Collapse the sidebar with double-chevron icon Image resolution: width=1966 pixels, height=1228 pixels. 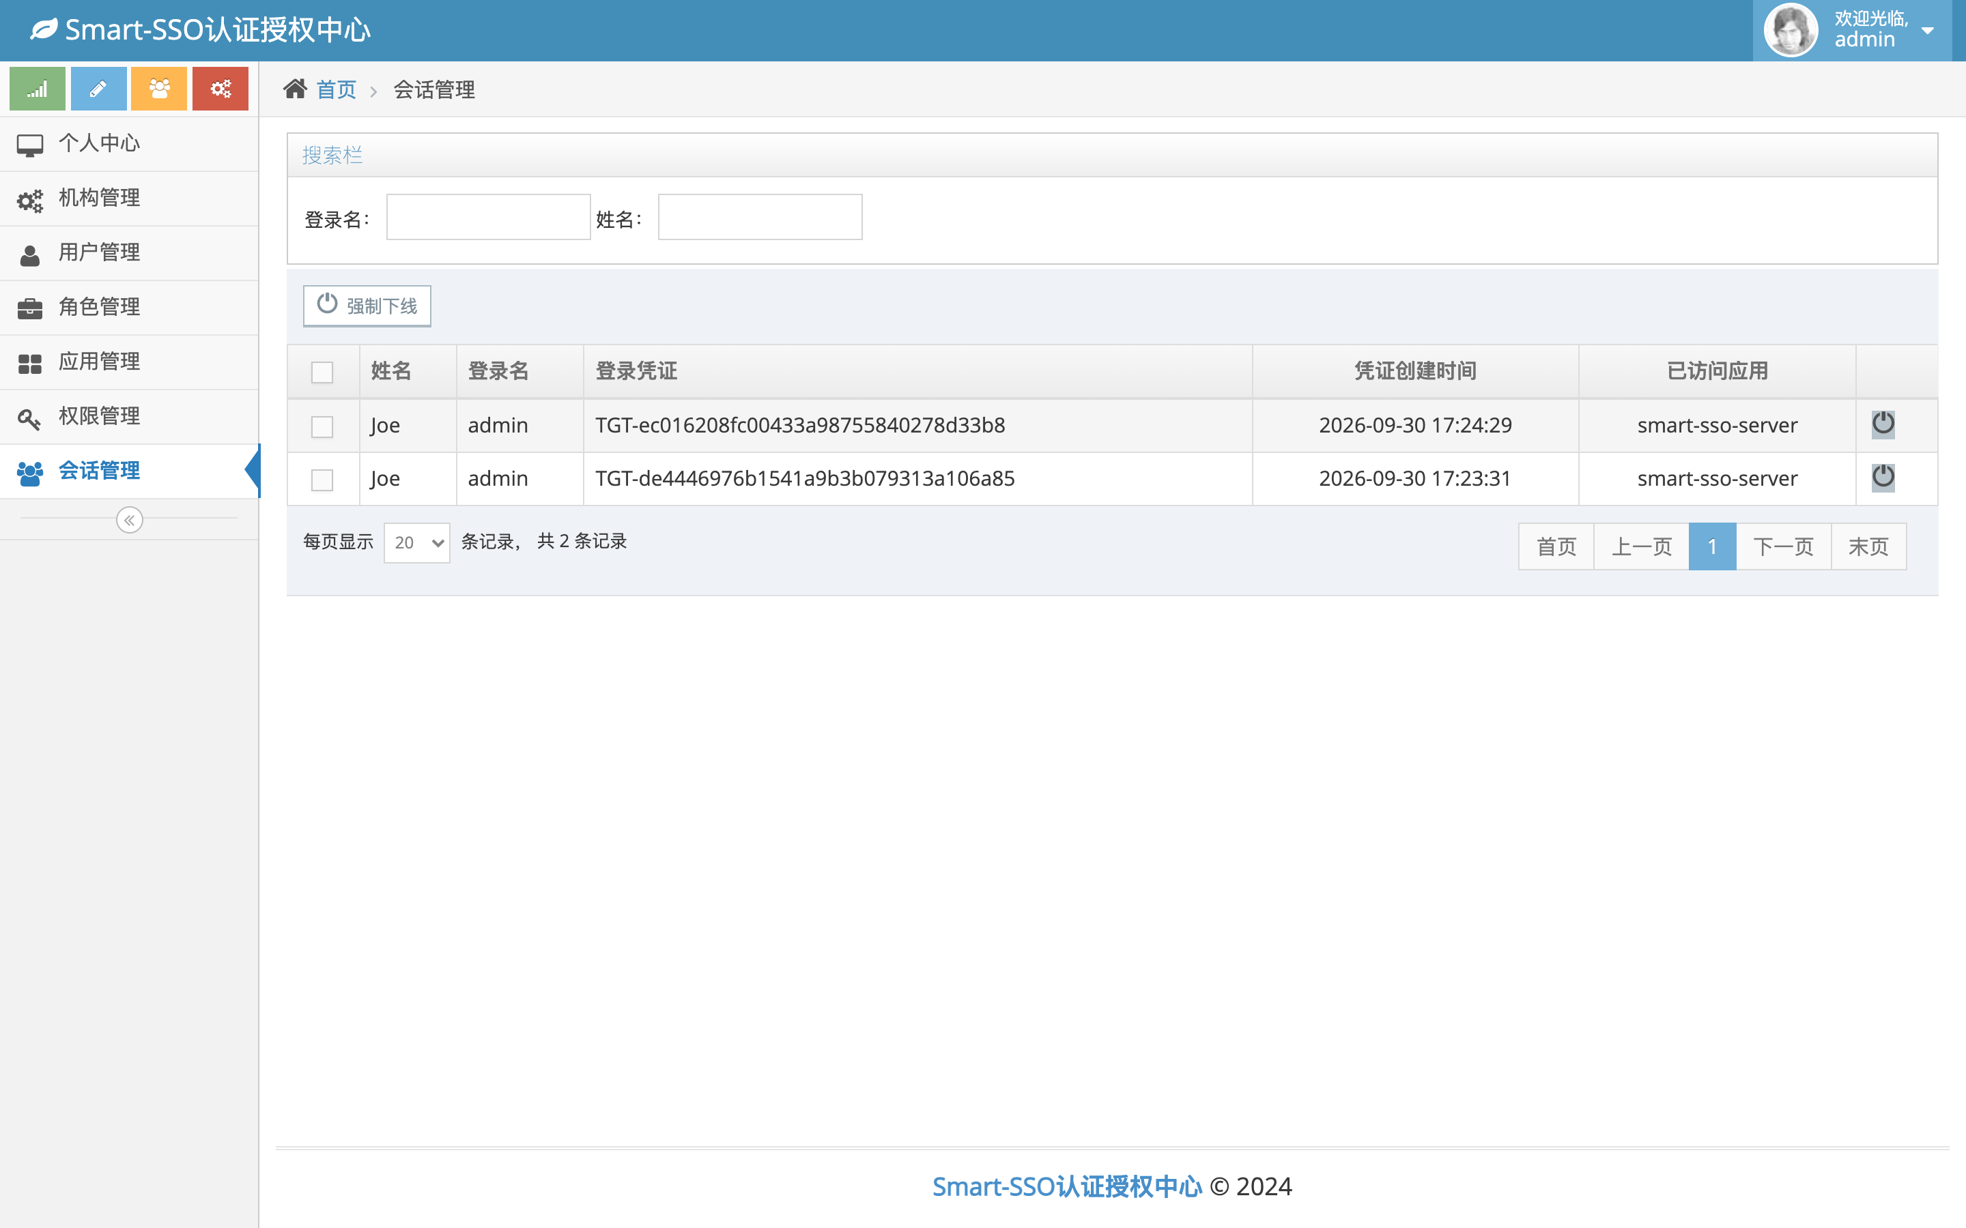click(129, 520)
